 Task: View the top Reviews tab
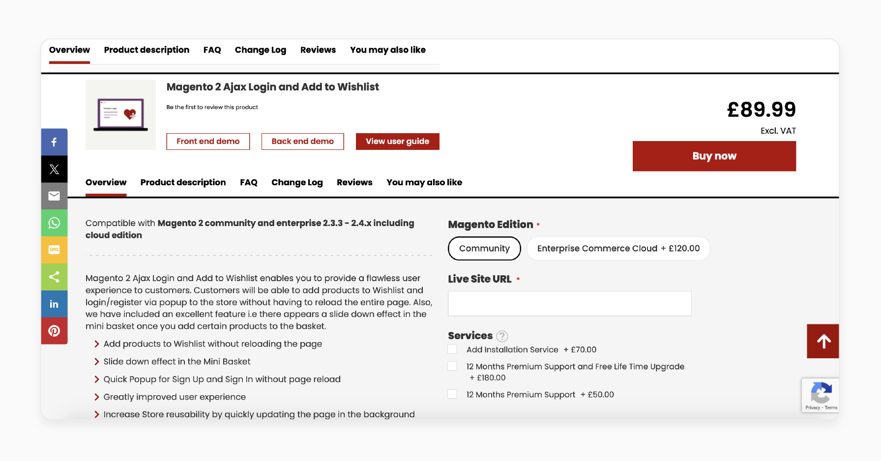point(318,50)
